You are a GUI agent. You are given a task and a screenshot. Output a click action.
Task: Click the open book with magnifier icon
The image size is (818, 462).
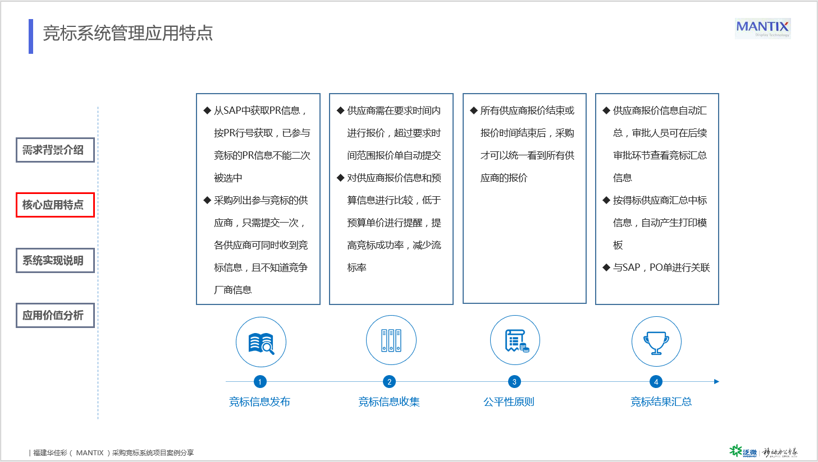(x=261, y=343)
